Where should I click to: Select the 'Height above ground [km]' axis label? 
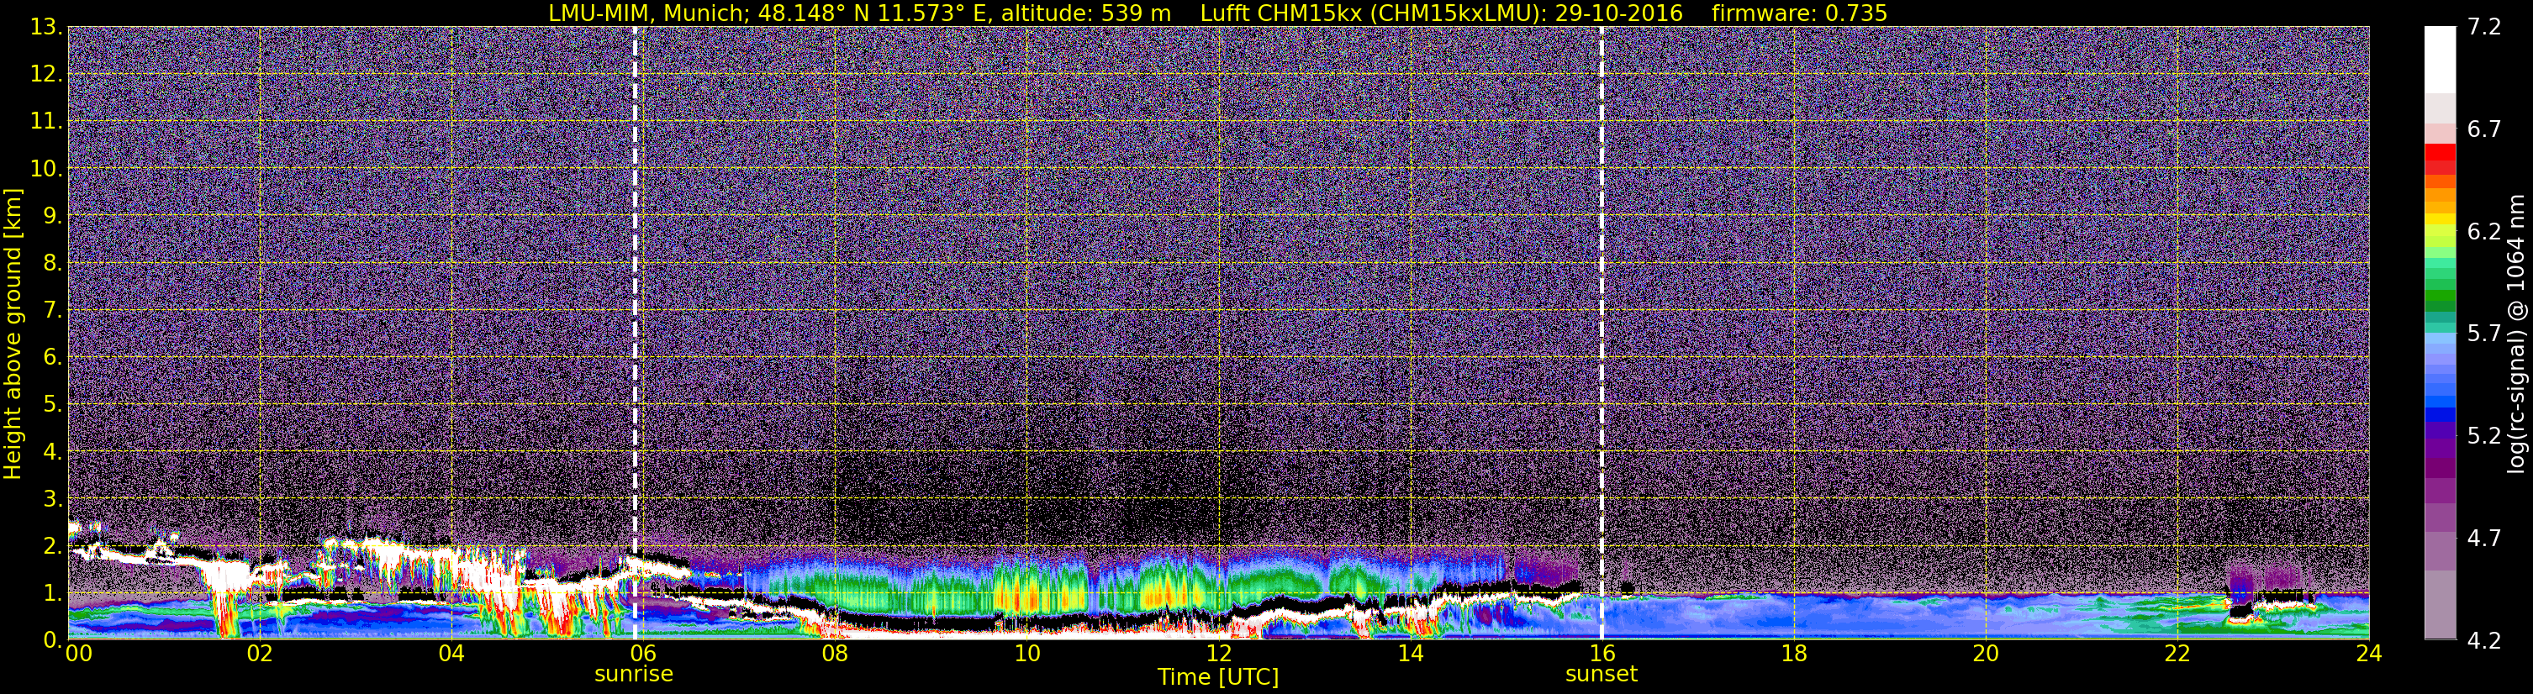[13, 334]
